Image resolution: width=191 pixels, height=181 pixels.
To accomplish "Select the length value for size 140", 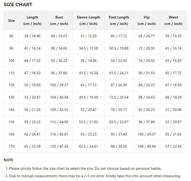I will (x=32, y=110).
